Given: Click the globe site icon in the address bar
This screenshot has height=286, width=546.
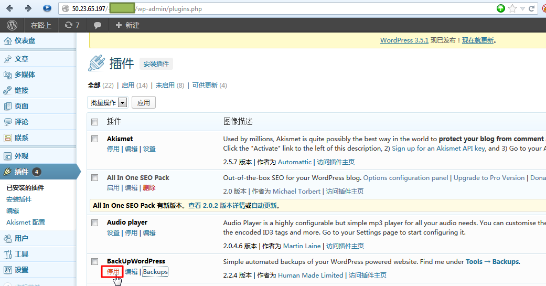Looking at the screenshot, I should [x=66, y=9].
